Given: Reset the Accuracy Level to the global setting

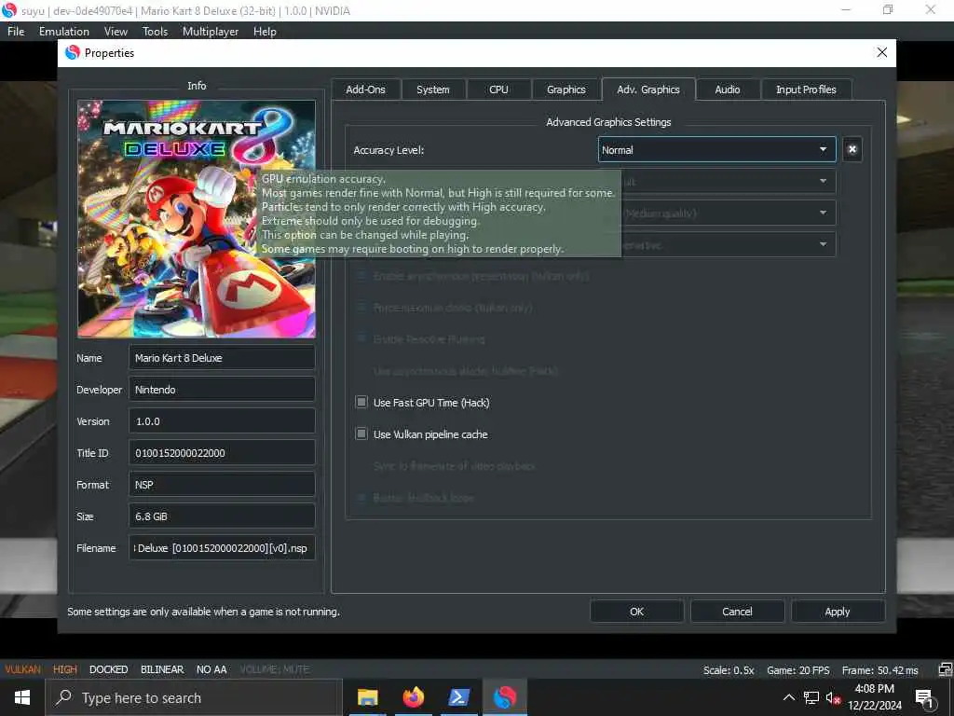Looking at the screenshot, I should [x=852, y=149].
